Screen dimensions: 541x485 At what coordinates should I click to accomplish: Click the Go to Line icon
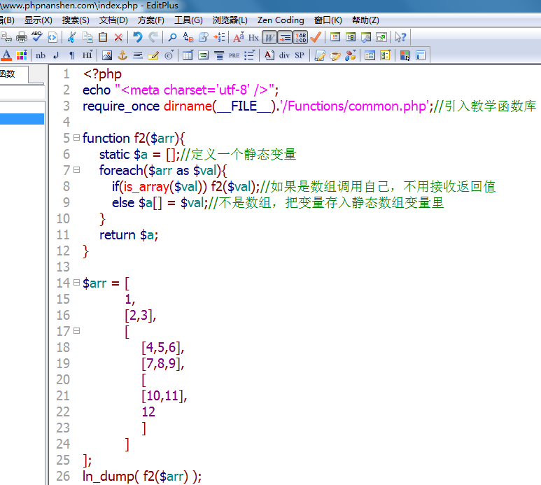coord(219,37)
